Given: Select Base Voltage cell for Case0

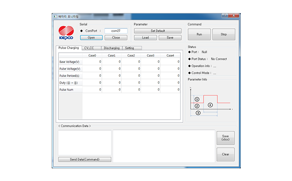Looking at the screenshot, I should point(92,62).
